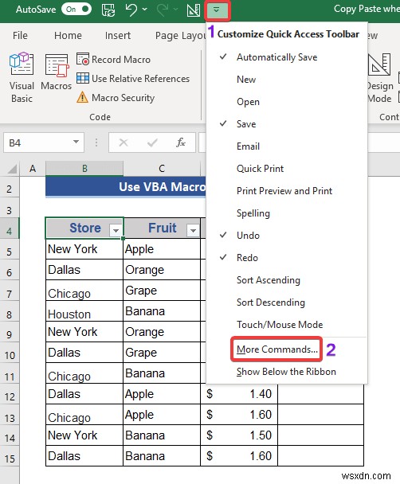Viewport: 400px width, 484px height.
Task: Select Sort Ascending menu item
Action: (287, 280)
